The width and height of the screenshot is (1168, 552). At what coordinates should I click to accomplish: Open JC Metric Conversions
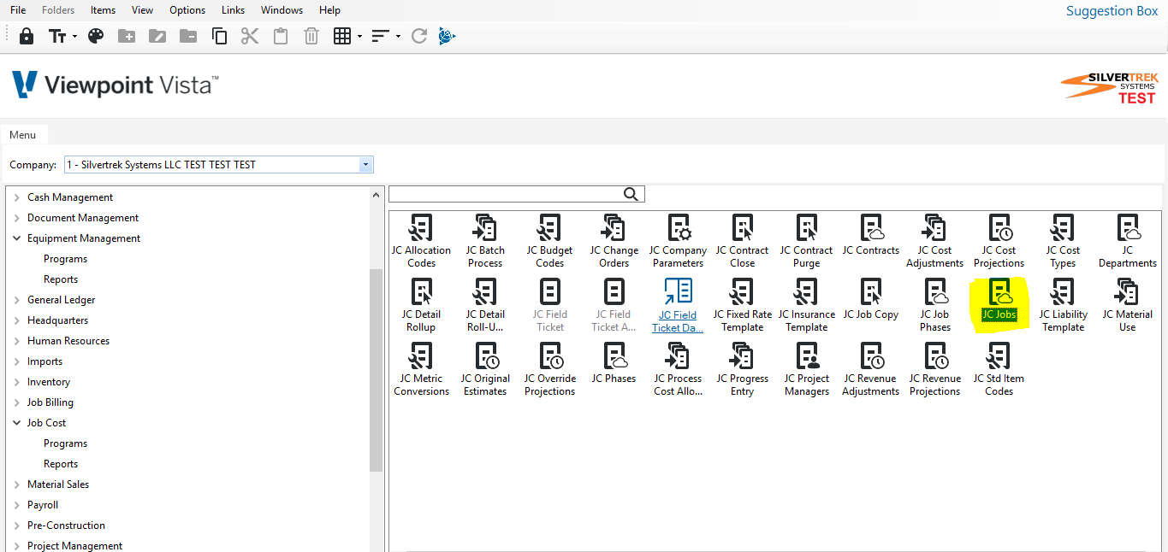tap(421, 369)
